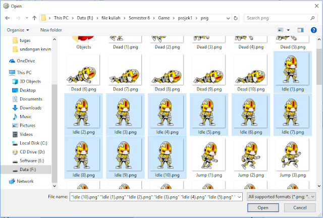Open Desktop in sidebar
Image resolution: width=323 pixels, height=218 pixels.
pyautogui.click(x=24, y=90)
